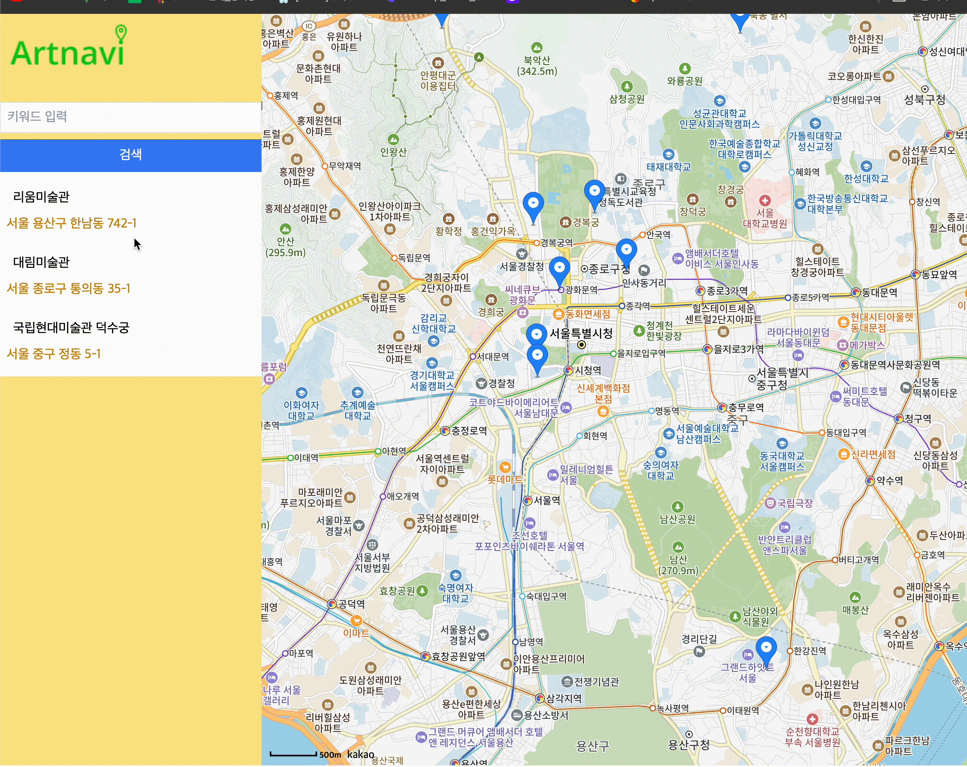Click address 서울 중구 정동 5-1
This screenshot has height=767, width=967.
pyautogui.click(x=54, y=354)
